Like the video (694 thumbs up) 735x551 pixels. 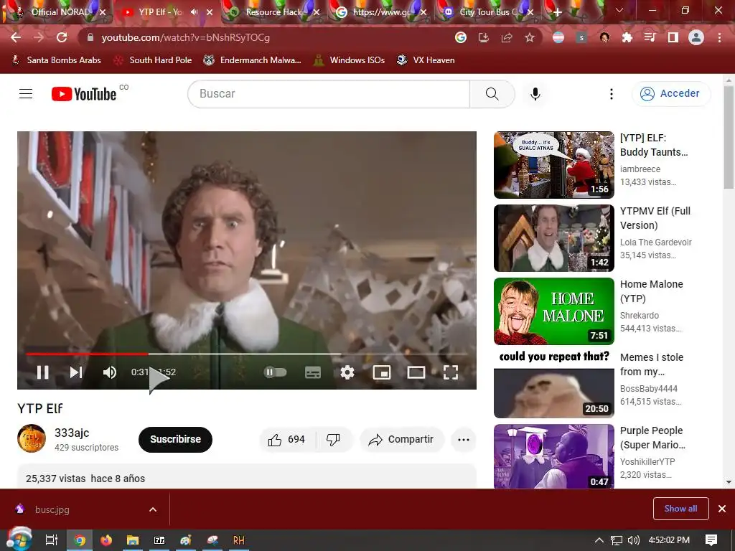click(x=287, y=440)
